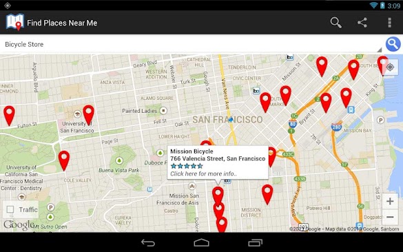Select the red pin in Mission District
This screenshot has width=403, height=252.
[267, 194]
